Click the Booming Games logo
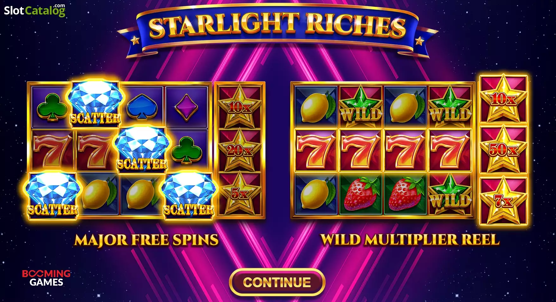The image size is (556, 302). 46,278
